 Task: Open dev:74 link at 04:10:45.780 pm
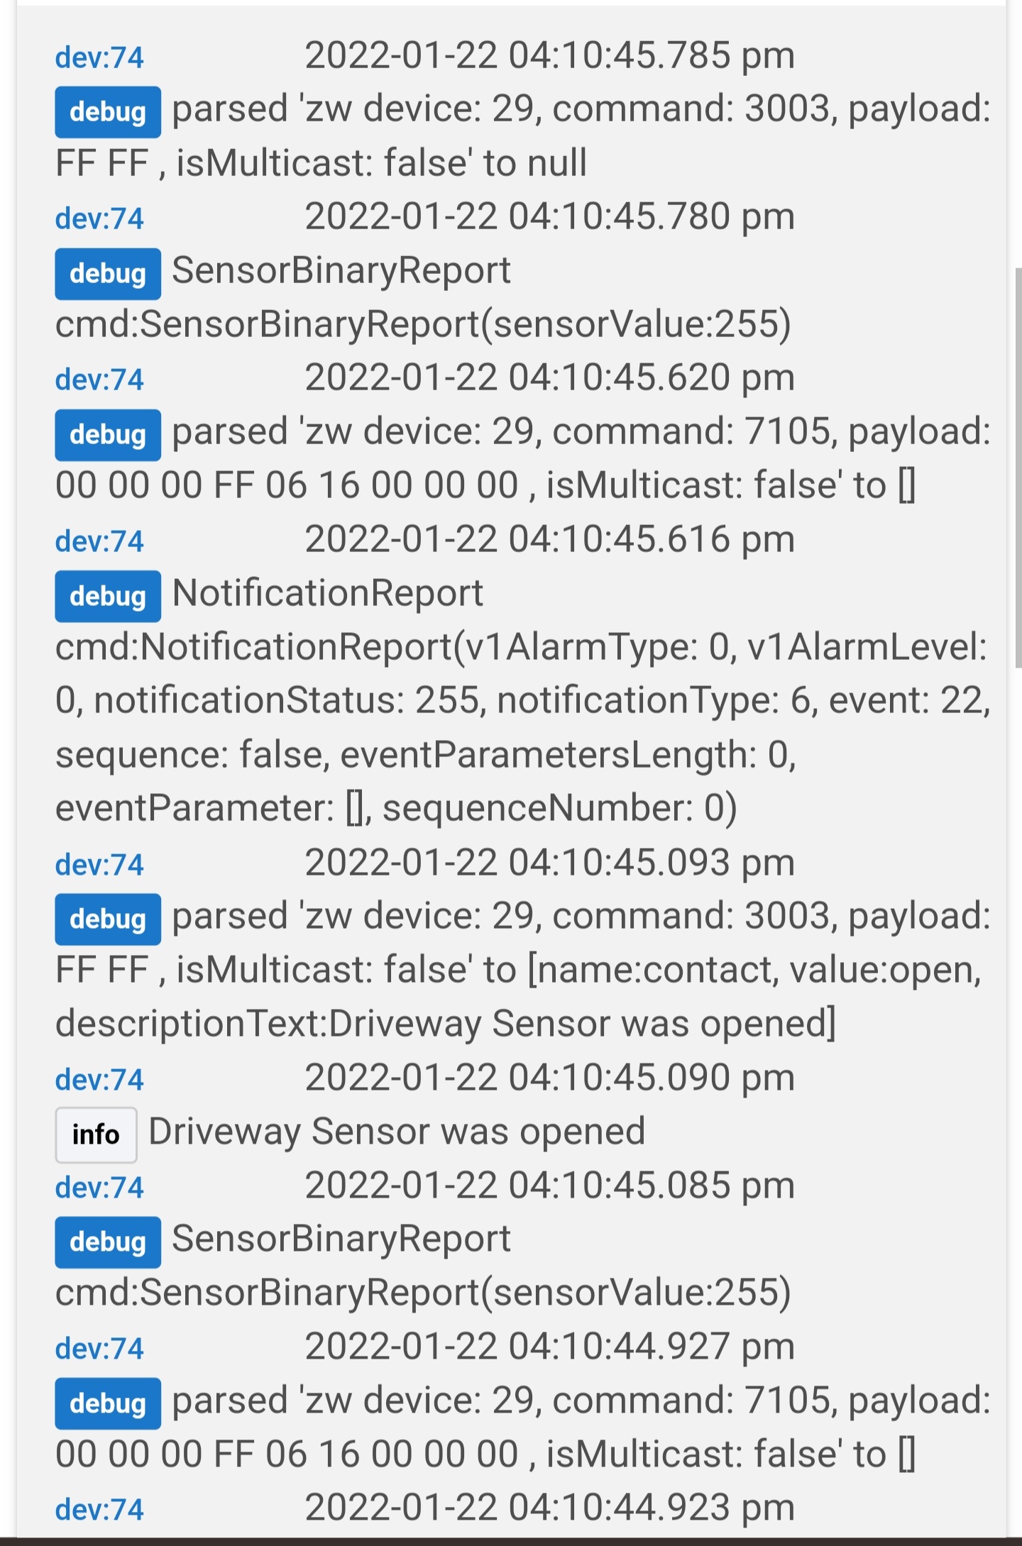click(99, 219)
